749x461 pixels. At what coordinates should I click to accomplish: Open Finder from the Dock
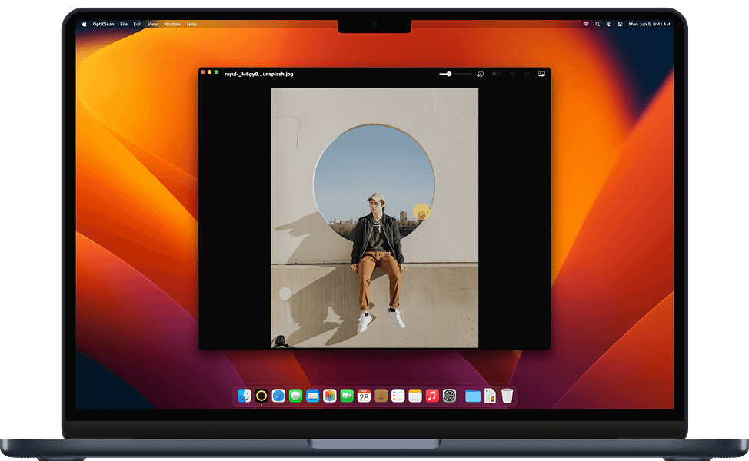[x=244, y=396]
